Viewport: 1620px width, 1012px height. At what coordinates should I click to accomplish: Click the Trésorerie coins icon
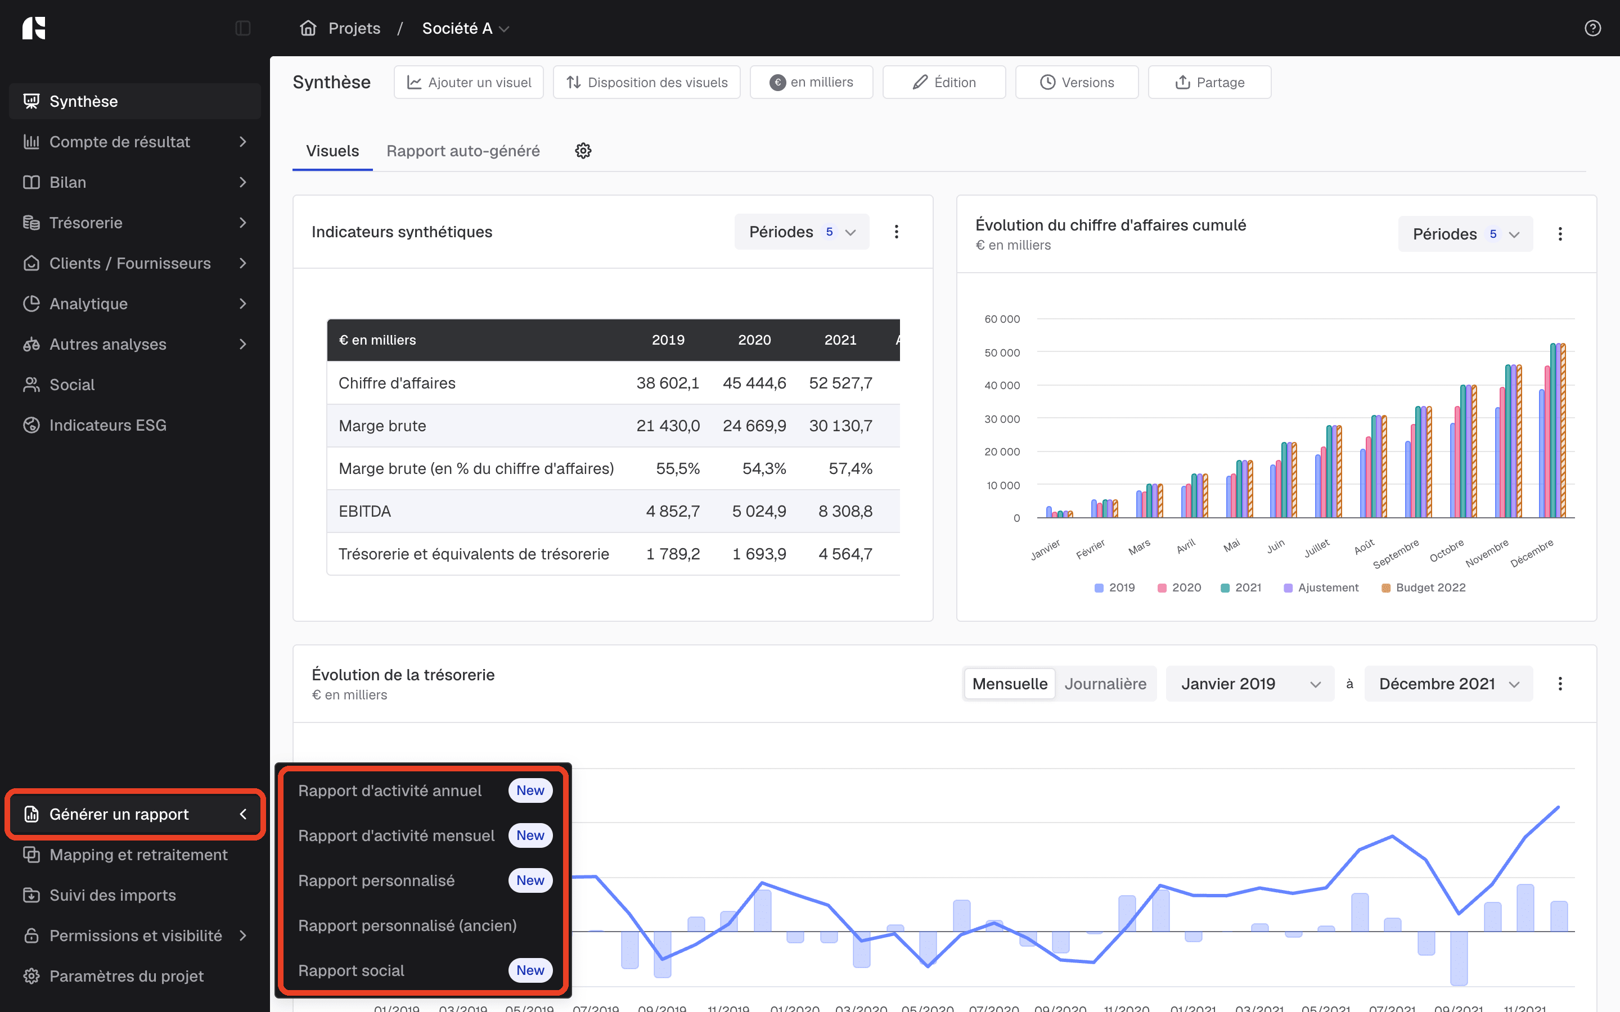(x=31, y=223)
